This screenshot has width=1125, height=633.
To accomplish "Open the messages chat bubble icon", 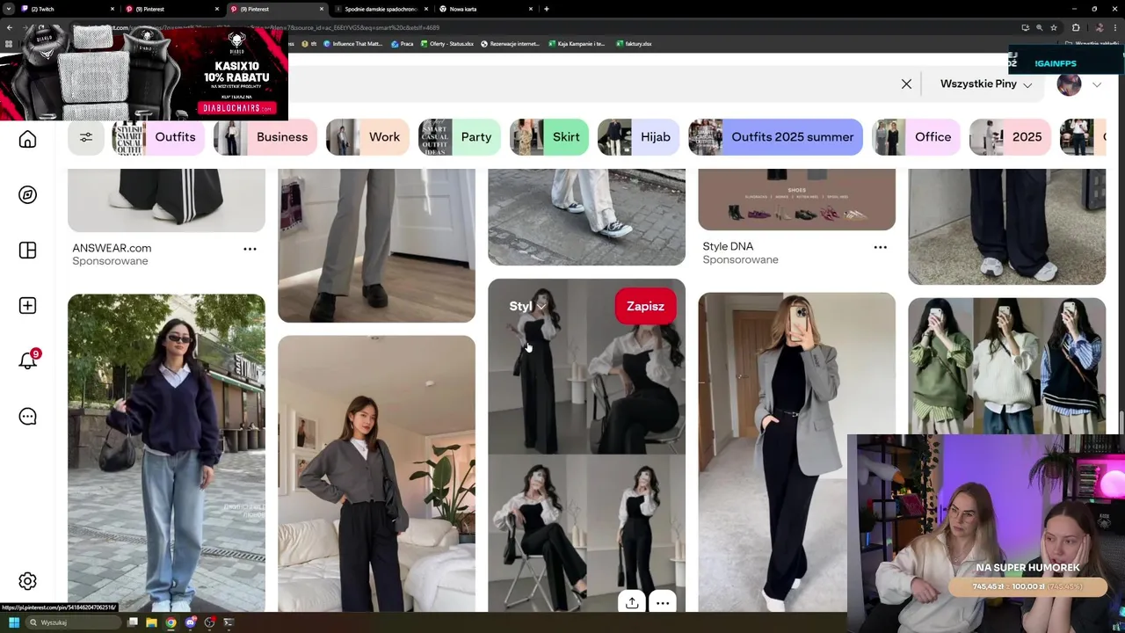I will [x=28, y=417].
